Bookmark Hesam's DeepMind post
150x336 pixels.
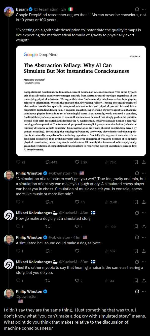point(136,162)
